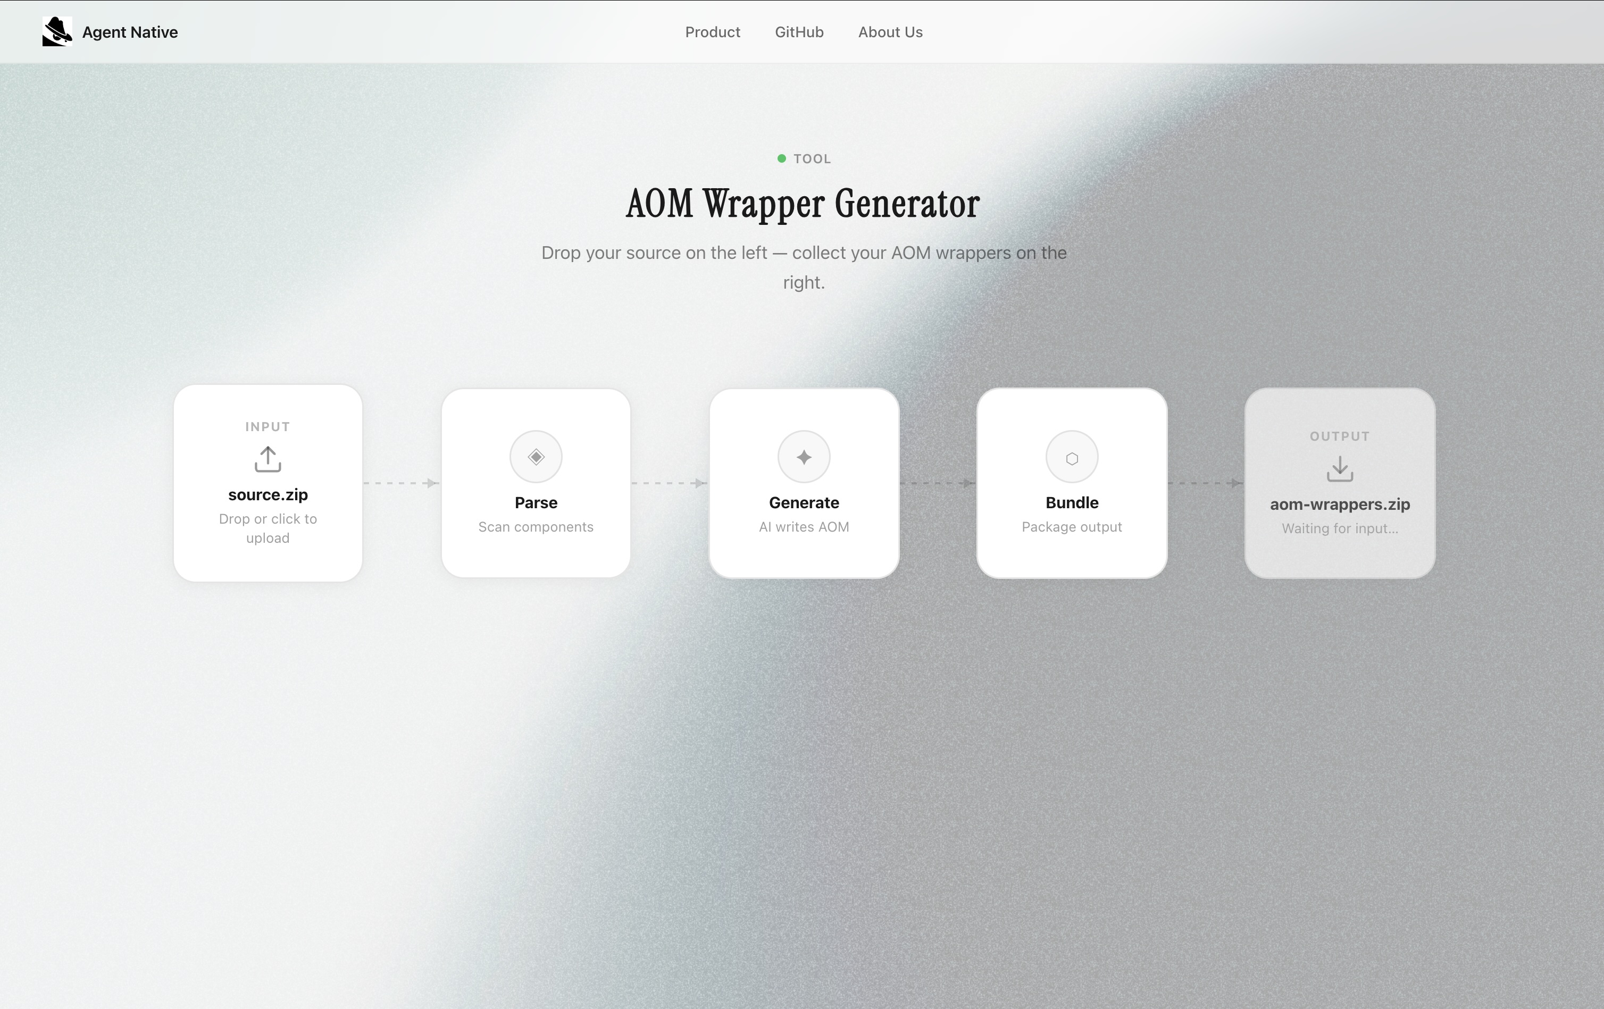
Task: Select the Generate step label
Action: (x=804, y=503)
